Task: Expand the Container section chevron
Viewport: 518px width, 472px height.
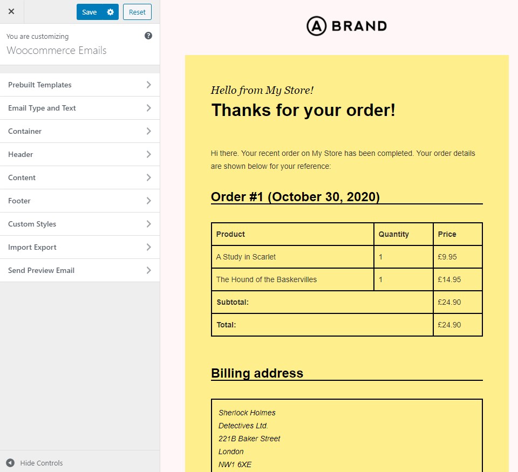Action: (x=148, y=131)
